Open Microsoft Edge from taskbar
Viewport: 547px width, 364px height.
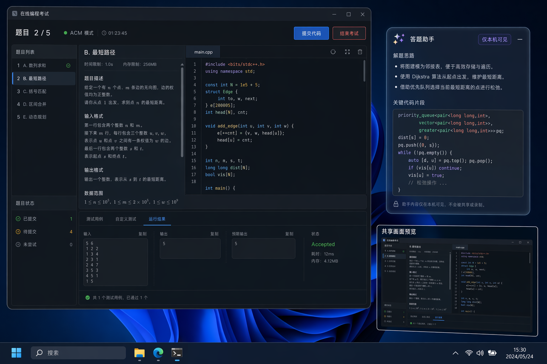158,353
